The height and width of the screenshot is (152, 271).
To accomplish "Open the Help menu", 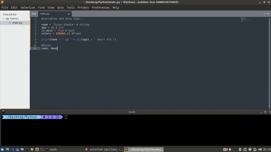I will [x=116, y=8].
